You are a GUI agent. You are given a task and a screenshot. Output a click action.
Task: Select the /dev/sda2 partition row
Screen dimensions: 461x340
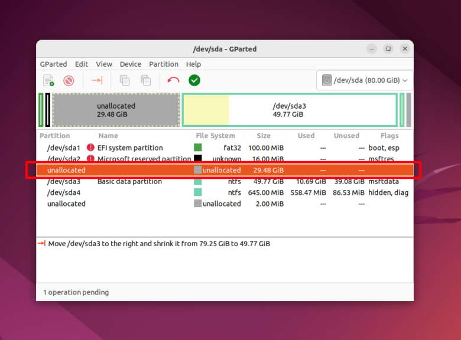click(x=225, y=159)
